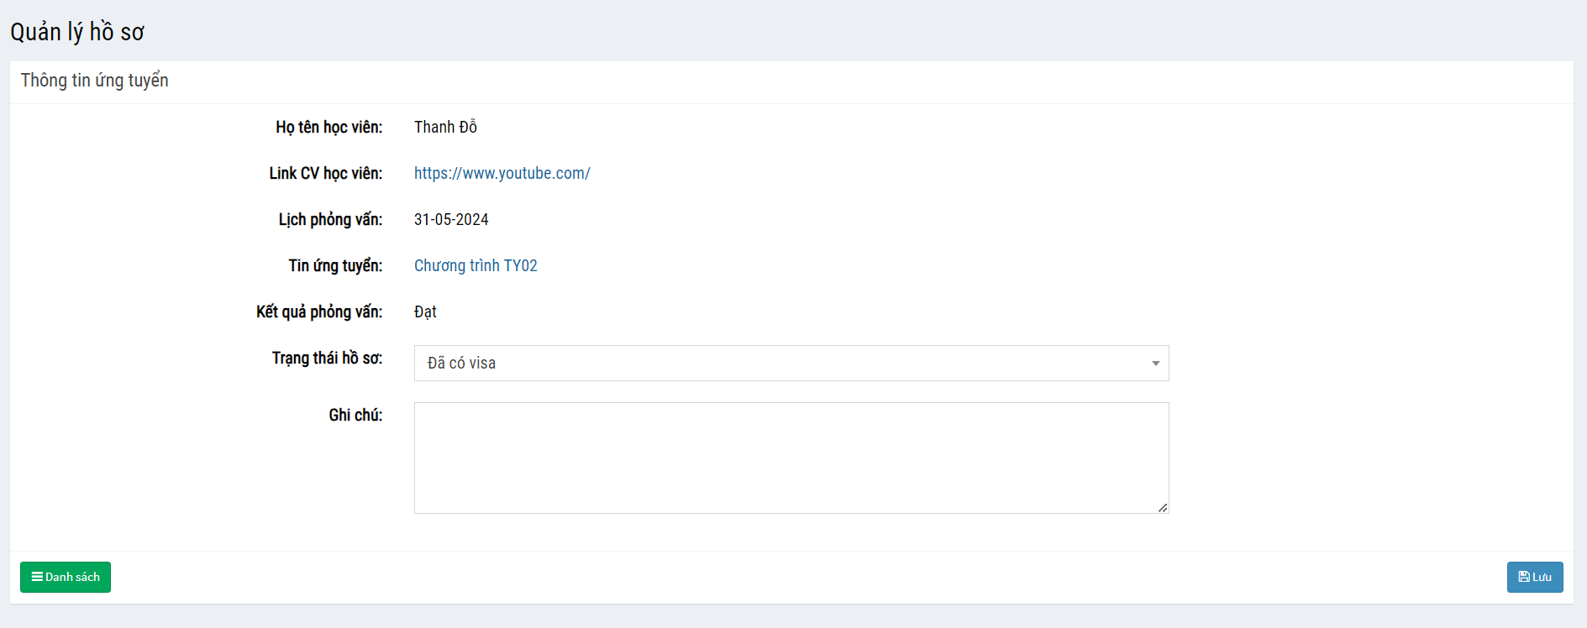Open the youtube.com CV link

point(502,174)
